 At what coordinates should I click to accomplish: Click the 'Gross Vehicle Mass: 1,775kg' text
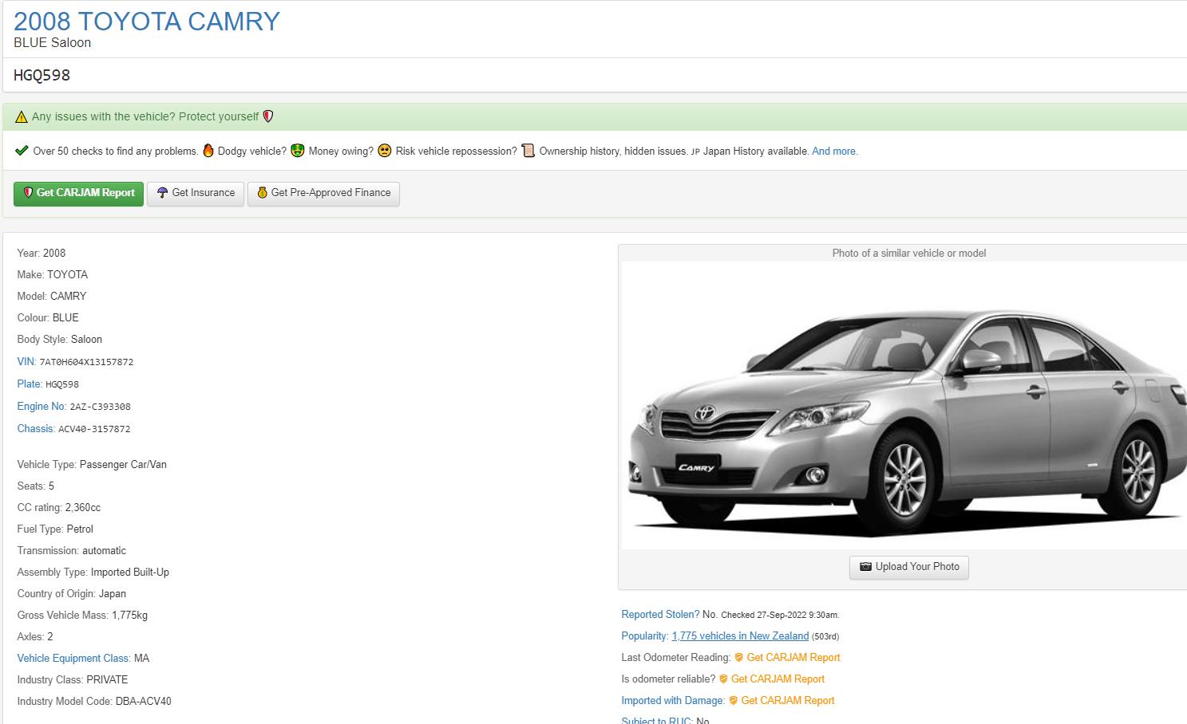82,616
